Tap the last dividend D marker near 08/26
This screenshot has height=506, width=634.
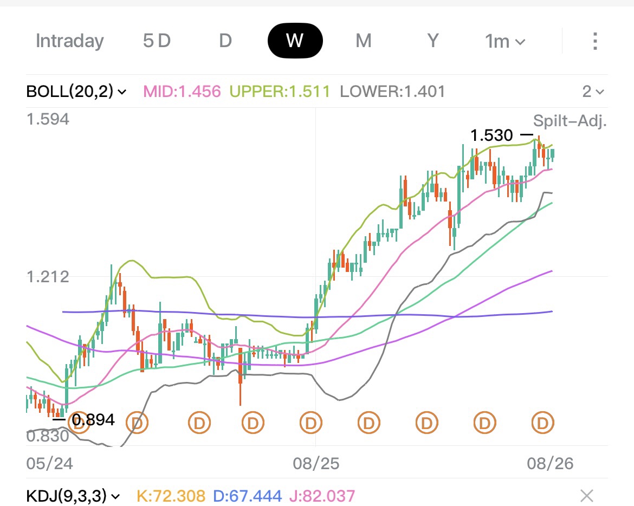click(x=542, y=423)
